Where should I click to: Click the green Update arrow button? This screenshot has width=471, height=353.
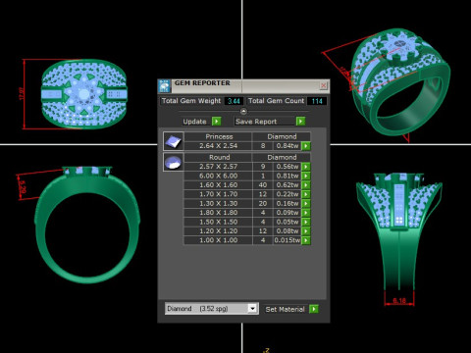(x=216, y=122)
